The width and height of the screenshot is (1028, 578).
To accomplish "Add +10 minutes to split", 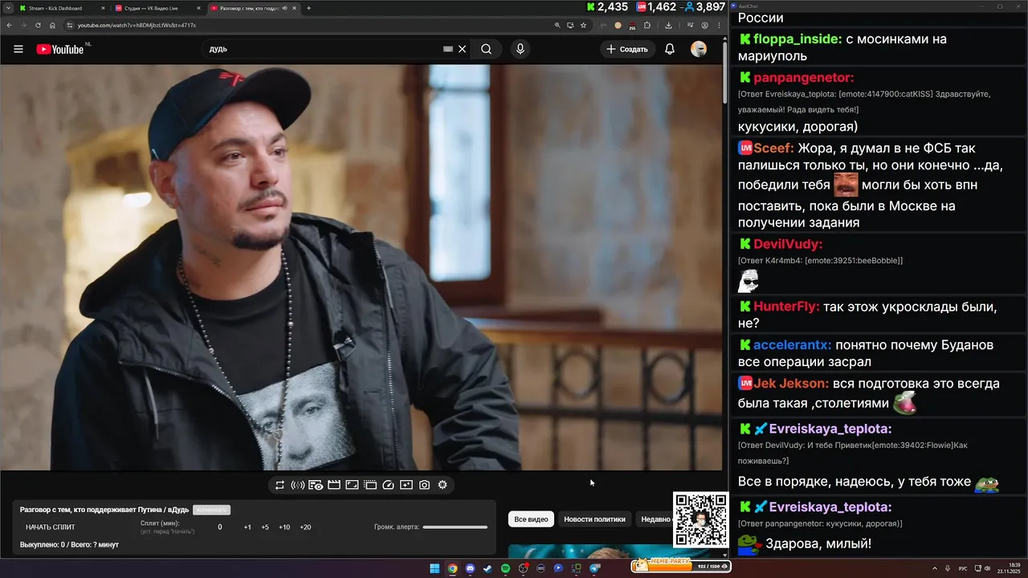I will point(284,527).
